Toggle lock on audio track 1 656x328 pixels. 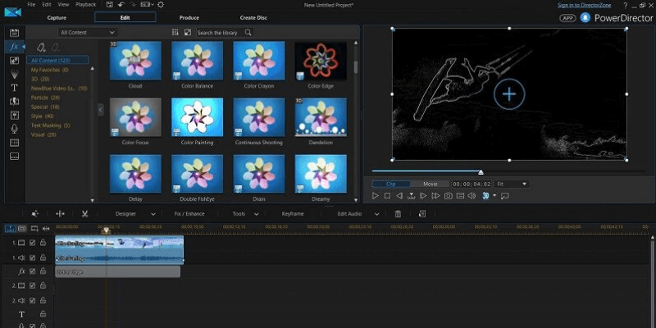pyautogui.click(x=43, y=257)
